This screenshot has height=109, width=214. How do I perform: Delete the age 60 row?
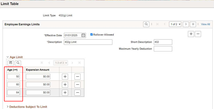point(77,85)
